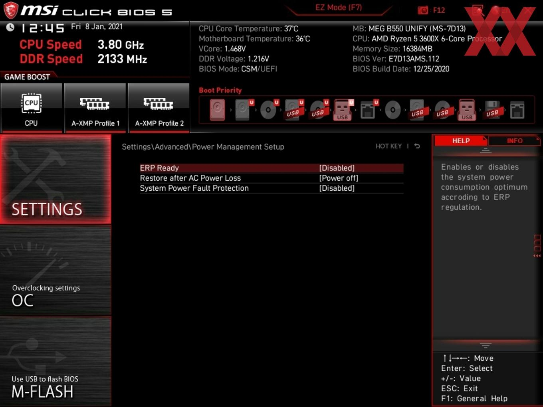Select the UEFI hard disk boot device icon

pyautogui.click(x=243, y=110)
